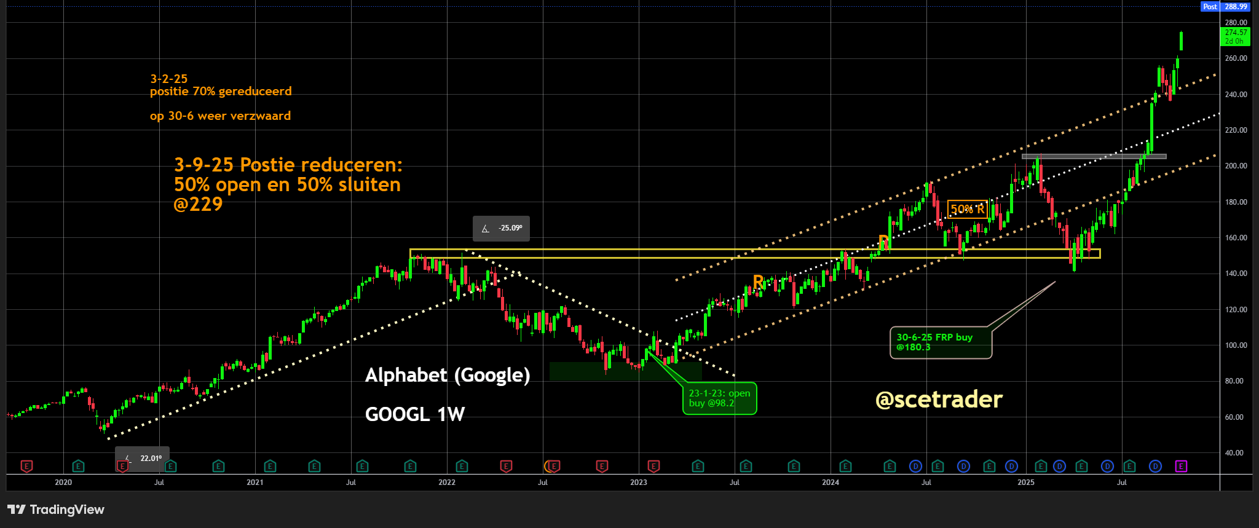Select 'positie 70% gereduceerd' annotation text
The image size is (1259, 528).
click(x=221, y=91)
